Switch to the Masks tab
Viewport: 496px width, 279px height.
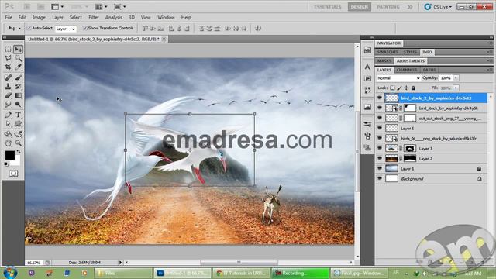384,60
